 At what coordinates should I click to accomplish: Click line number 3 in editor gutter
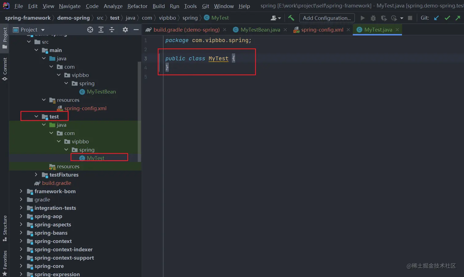click(146, 58)
